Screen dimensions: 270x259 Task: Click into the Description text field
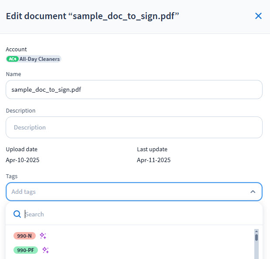134,127
